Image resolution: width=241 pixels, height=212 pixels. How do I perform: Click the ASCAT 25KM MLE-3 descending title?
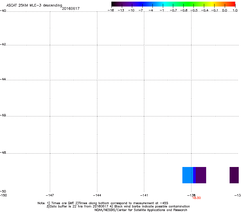click(34, 6)
